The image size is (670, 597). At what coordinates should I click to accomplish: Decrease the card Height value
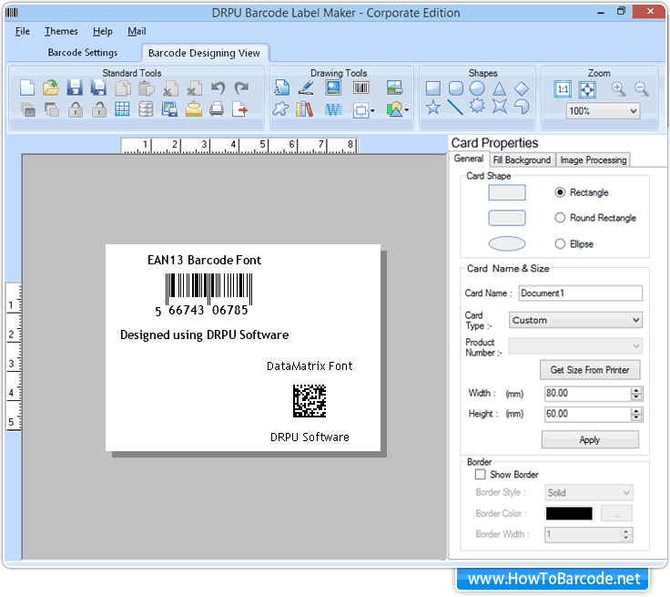click(636, 417)
